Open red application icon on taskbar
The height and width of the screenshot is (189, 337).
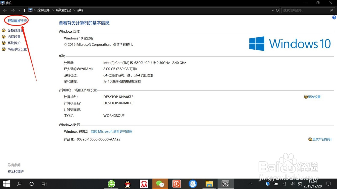[144, 184]
